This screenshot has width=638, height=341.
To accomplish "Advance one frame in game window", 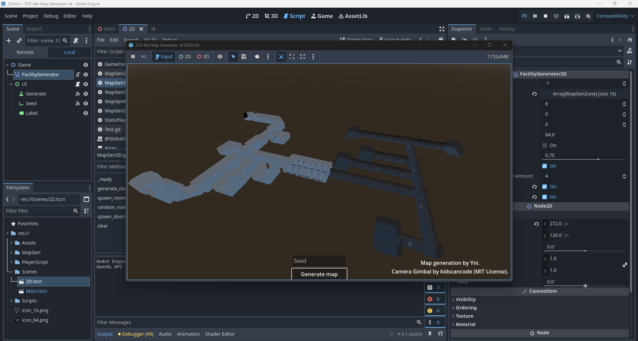I will coord(144,57).
